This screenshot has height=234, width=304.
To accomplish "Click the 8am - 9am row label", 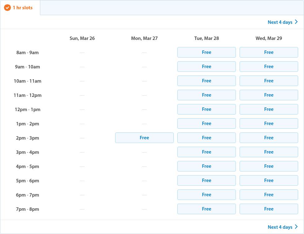I will coord(28,53).
